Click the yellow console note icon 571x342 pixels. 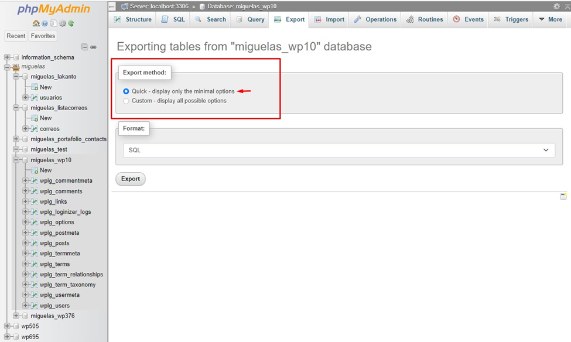[x=563, y=196]
